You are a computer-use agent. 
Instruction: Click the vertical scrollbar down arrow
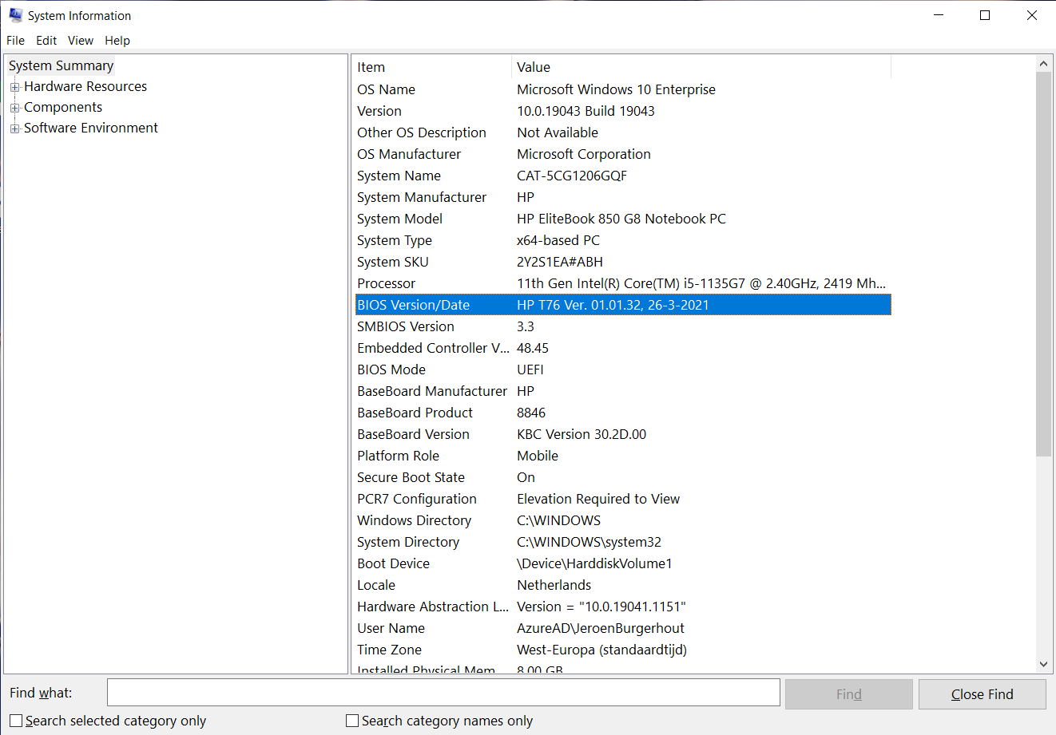pos(1044,663)
